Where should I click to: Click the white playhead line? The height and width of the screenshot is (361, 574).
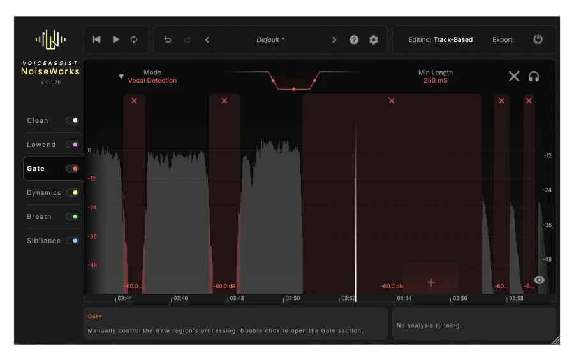[x=355, y=210]
